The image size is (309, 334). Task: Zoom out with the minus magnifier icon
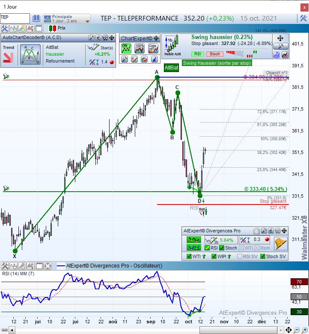tap(297, 330)
